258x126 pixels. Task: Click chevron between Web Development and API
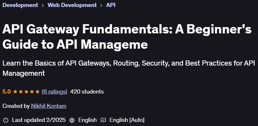pos(101,5)
